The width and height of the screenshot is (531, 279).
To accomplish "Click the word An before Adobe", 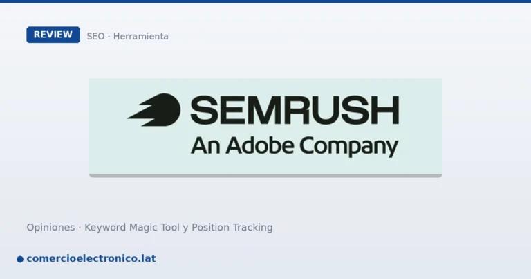I will 205,146.
